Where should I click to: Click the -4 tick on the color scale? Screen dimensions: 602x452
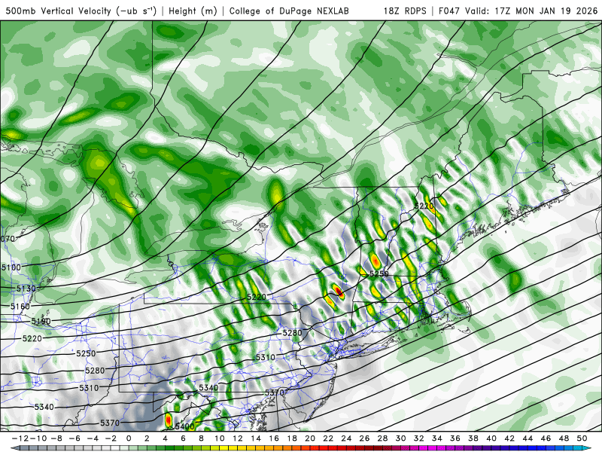[x=93, y=438]
